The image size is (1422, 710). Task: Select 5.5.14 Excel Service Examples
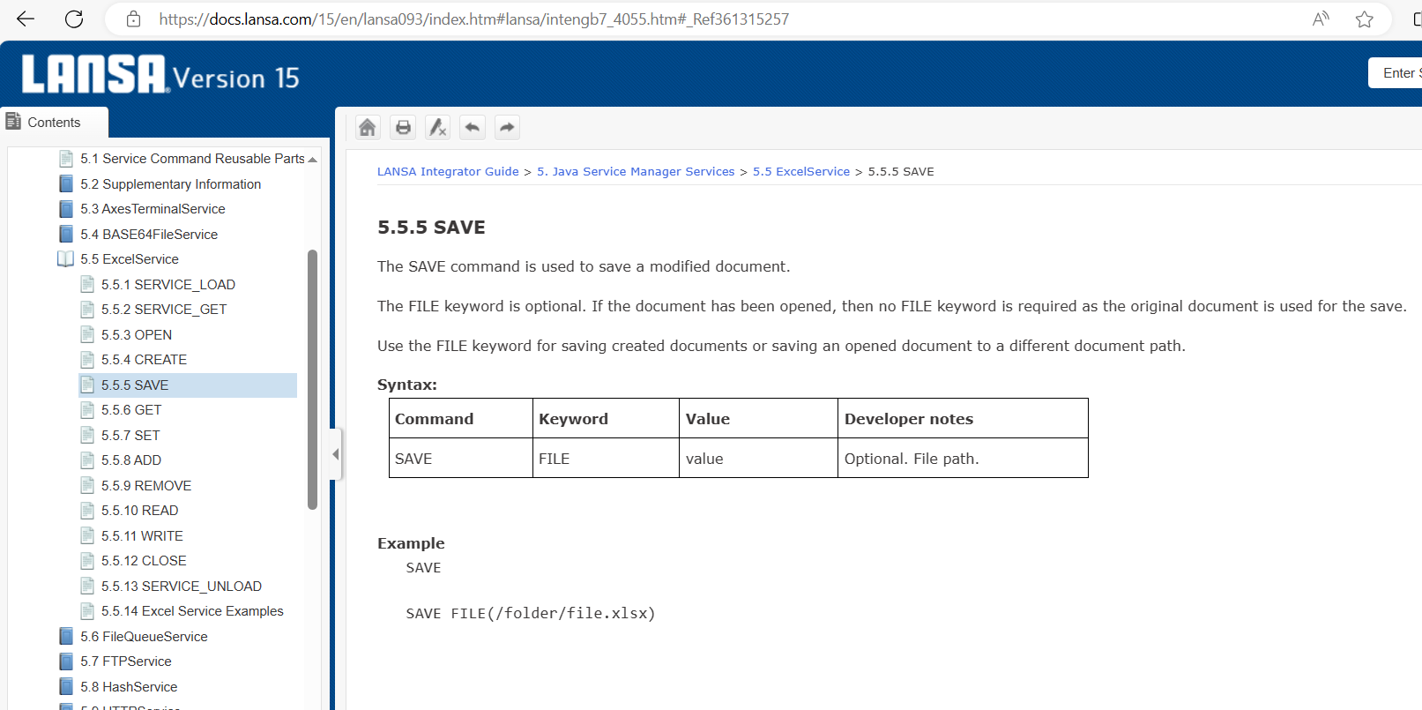pos(191,611)
